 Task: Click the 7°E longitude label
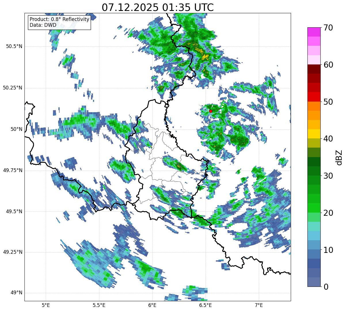[x=259, y=305]
